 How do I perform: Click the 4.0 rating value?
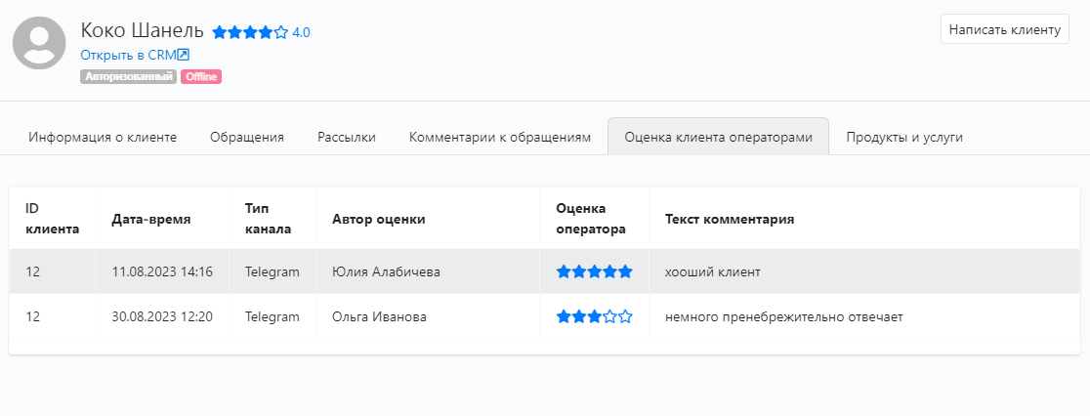pyautogui.click(x=301, y=32)
